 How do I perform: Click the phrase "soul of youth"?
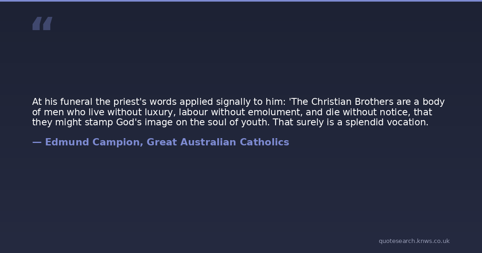point(235,122)
